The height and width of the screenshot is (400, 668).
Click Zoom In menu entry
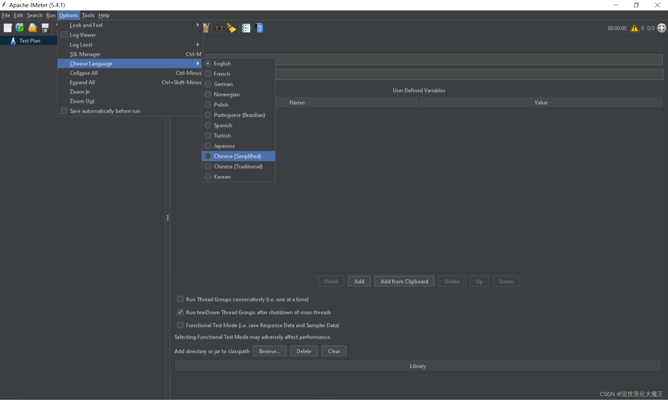pos(130,92)
